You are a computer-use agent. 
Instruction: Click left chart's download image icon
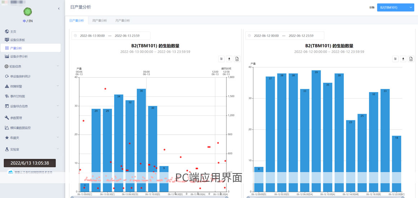(x=229, y=59)
